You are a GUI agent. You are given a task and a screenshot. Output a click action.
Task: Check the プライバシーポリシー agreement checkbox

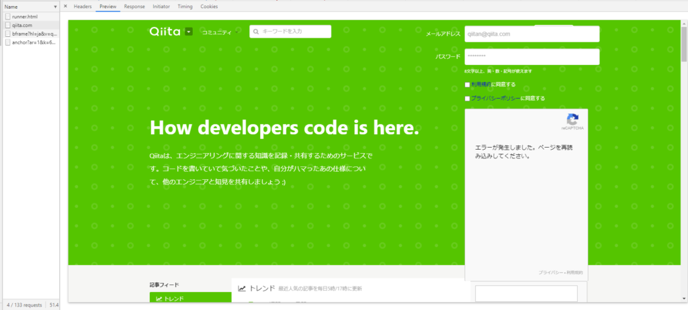click(468, 99)
